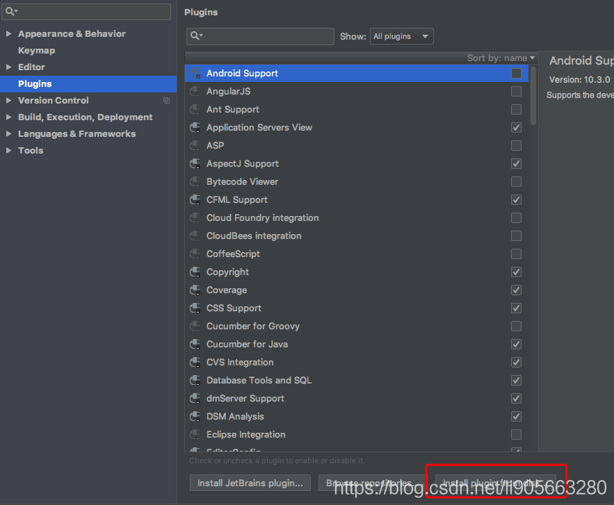Click the Coverage plugin icon
614x505 pixels.
click(195, 290)
